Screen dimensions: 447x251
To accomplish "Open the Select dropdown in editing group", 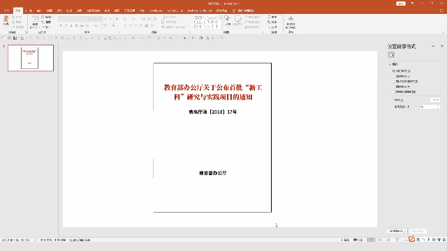I will pyautogui.click(x=273, y=27).
